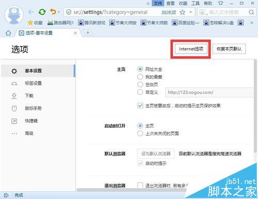Viewport: 258px width, 199px height.
Task: Click the 加速器 accelerator indicator
Action: (x=169, y=12)
